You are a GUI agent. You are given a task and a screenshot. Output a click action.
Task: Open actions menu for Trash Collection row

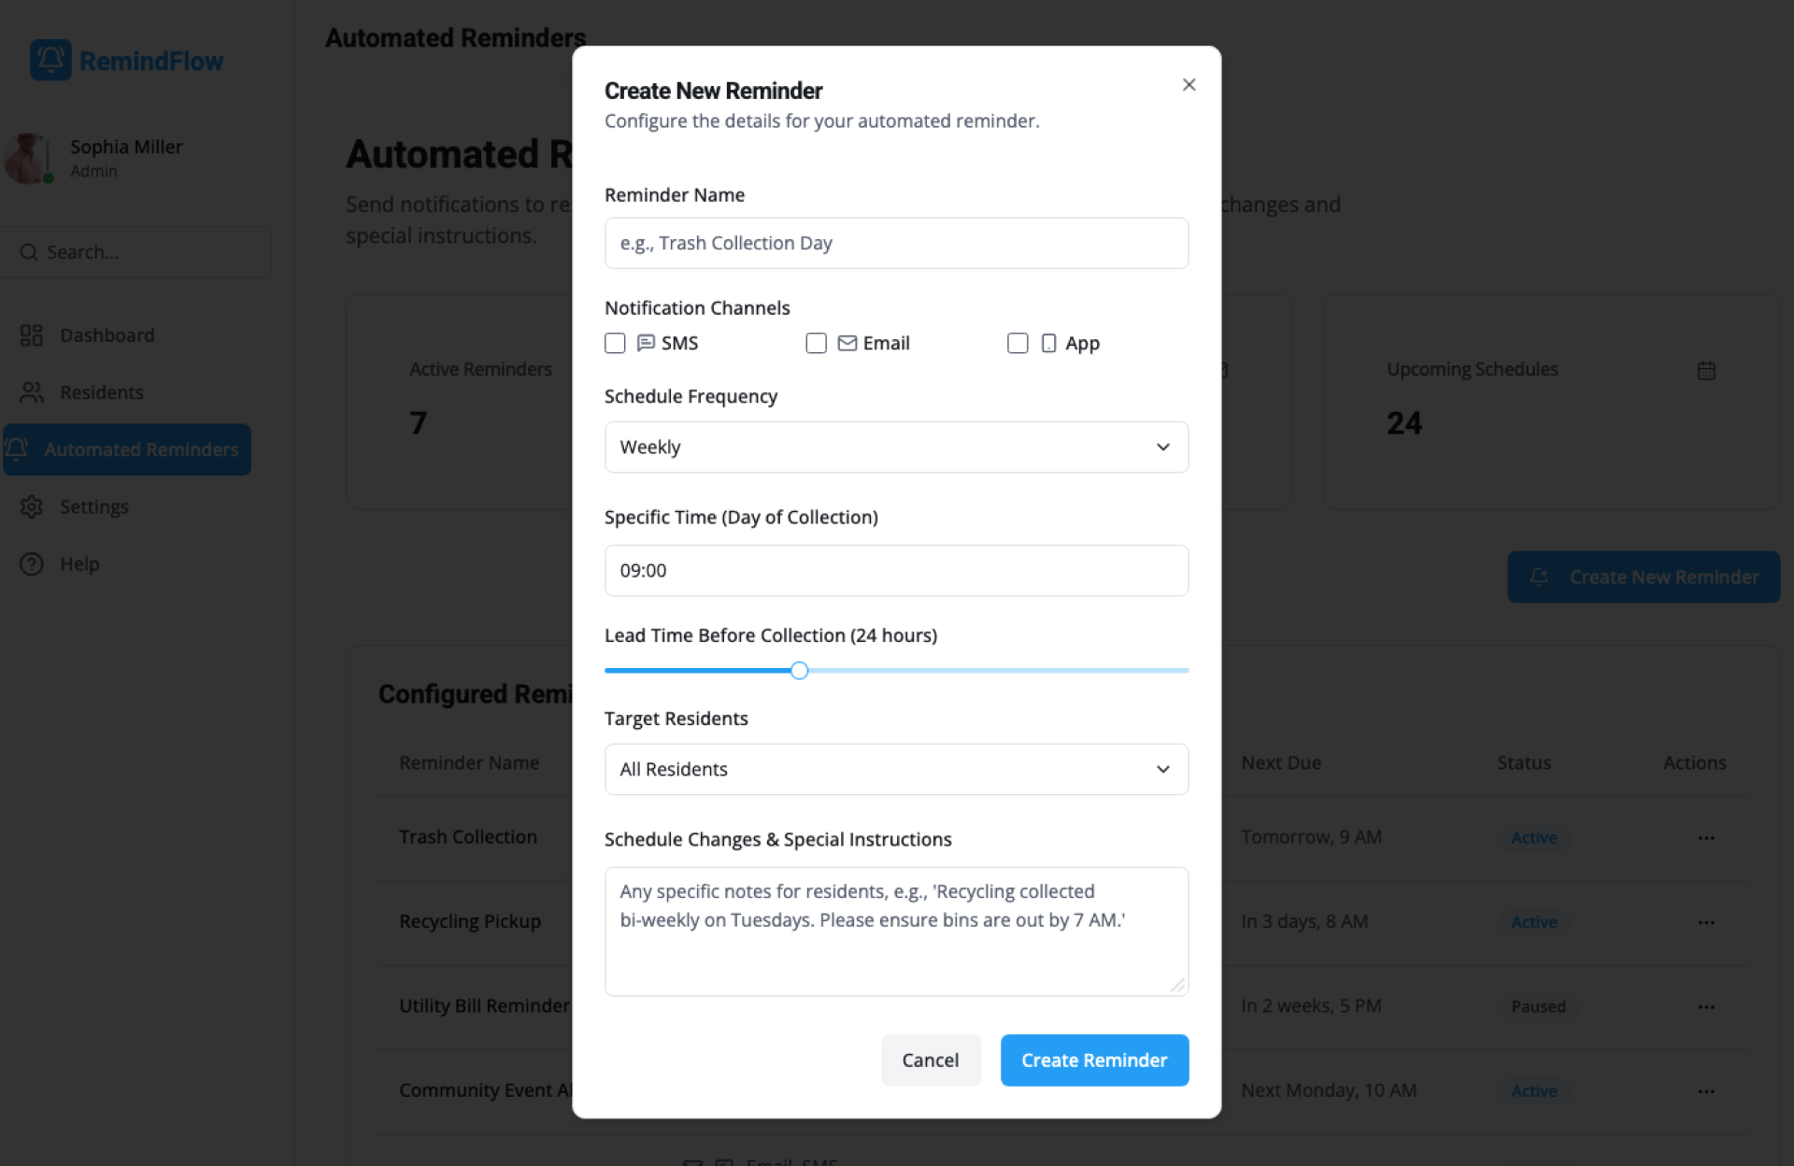(1706, 838)
